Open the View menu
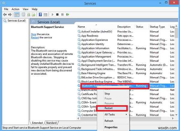180x131 pixels. point(25,9)
